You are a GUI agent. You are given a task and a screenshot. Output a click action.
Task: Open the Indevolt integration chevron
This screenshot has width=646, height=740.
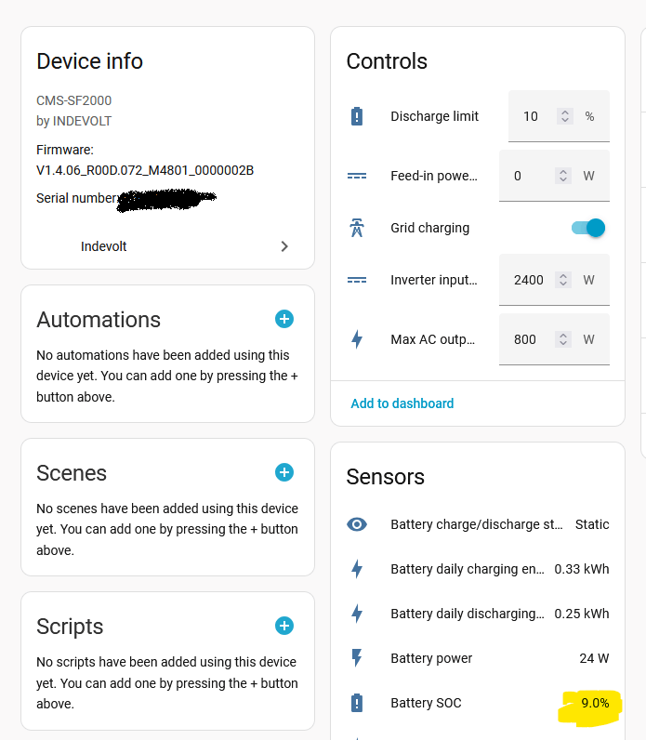(x=284, y=246)
